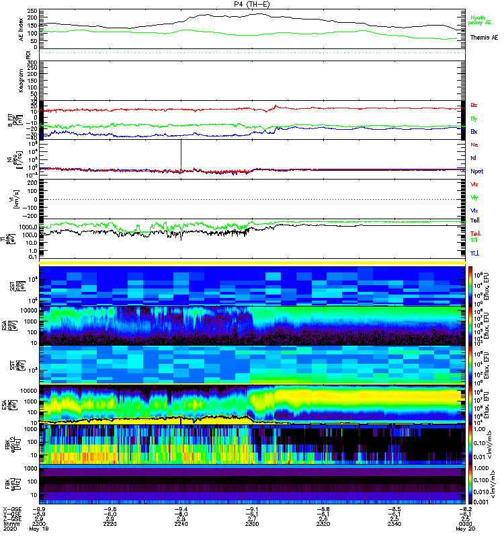Click the '2220' time tick label
This screenshot has width=504, height=538.
coord(110,524)
